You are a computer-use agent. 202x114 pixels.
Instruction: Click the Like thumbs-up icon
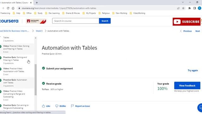tap(44, 106)
